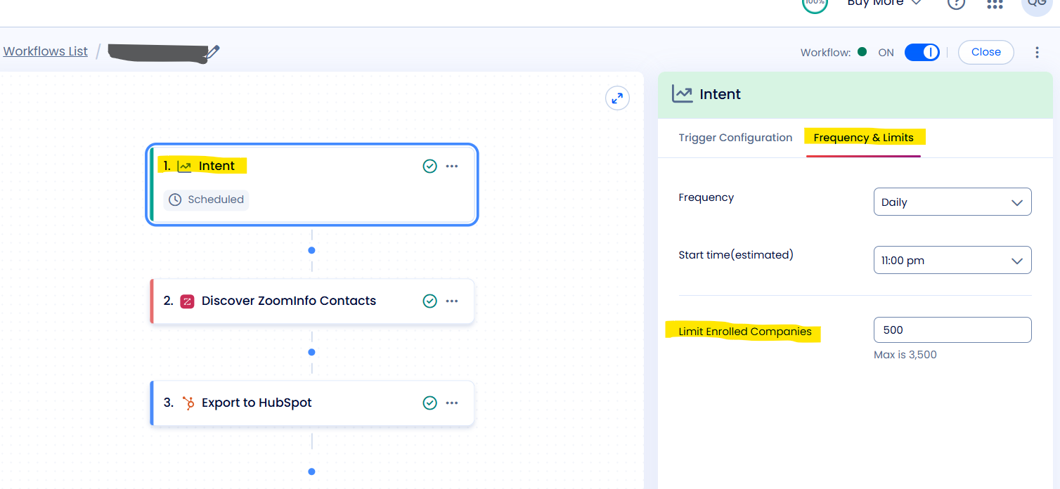Viewport: 1060px width, 489px height.
Task: Click the 100% credits ring indicator
Action: point(814,4)
